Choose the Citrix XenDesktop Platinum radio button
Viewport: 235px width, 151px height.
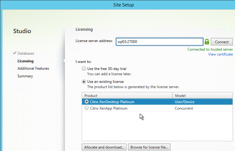point(87,102)
